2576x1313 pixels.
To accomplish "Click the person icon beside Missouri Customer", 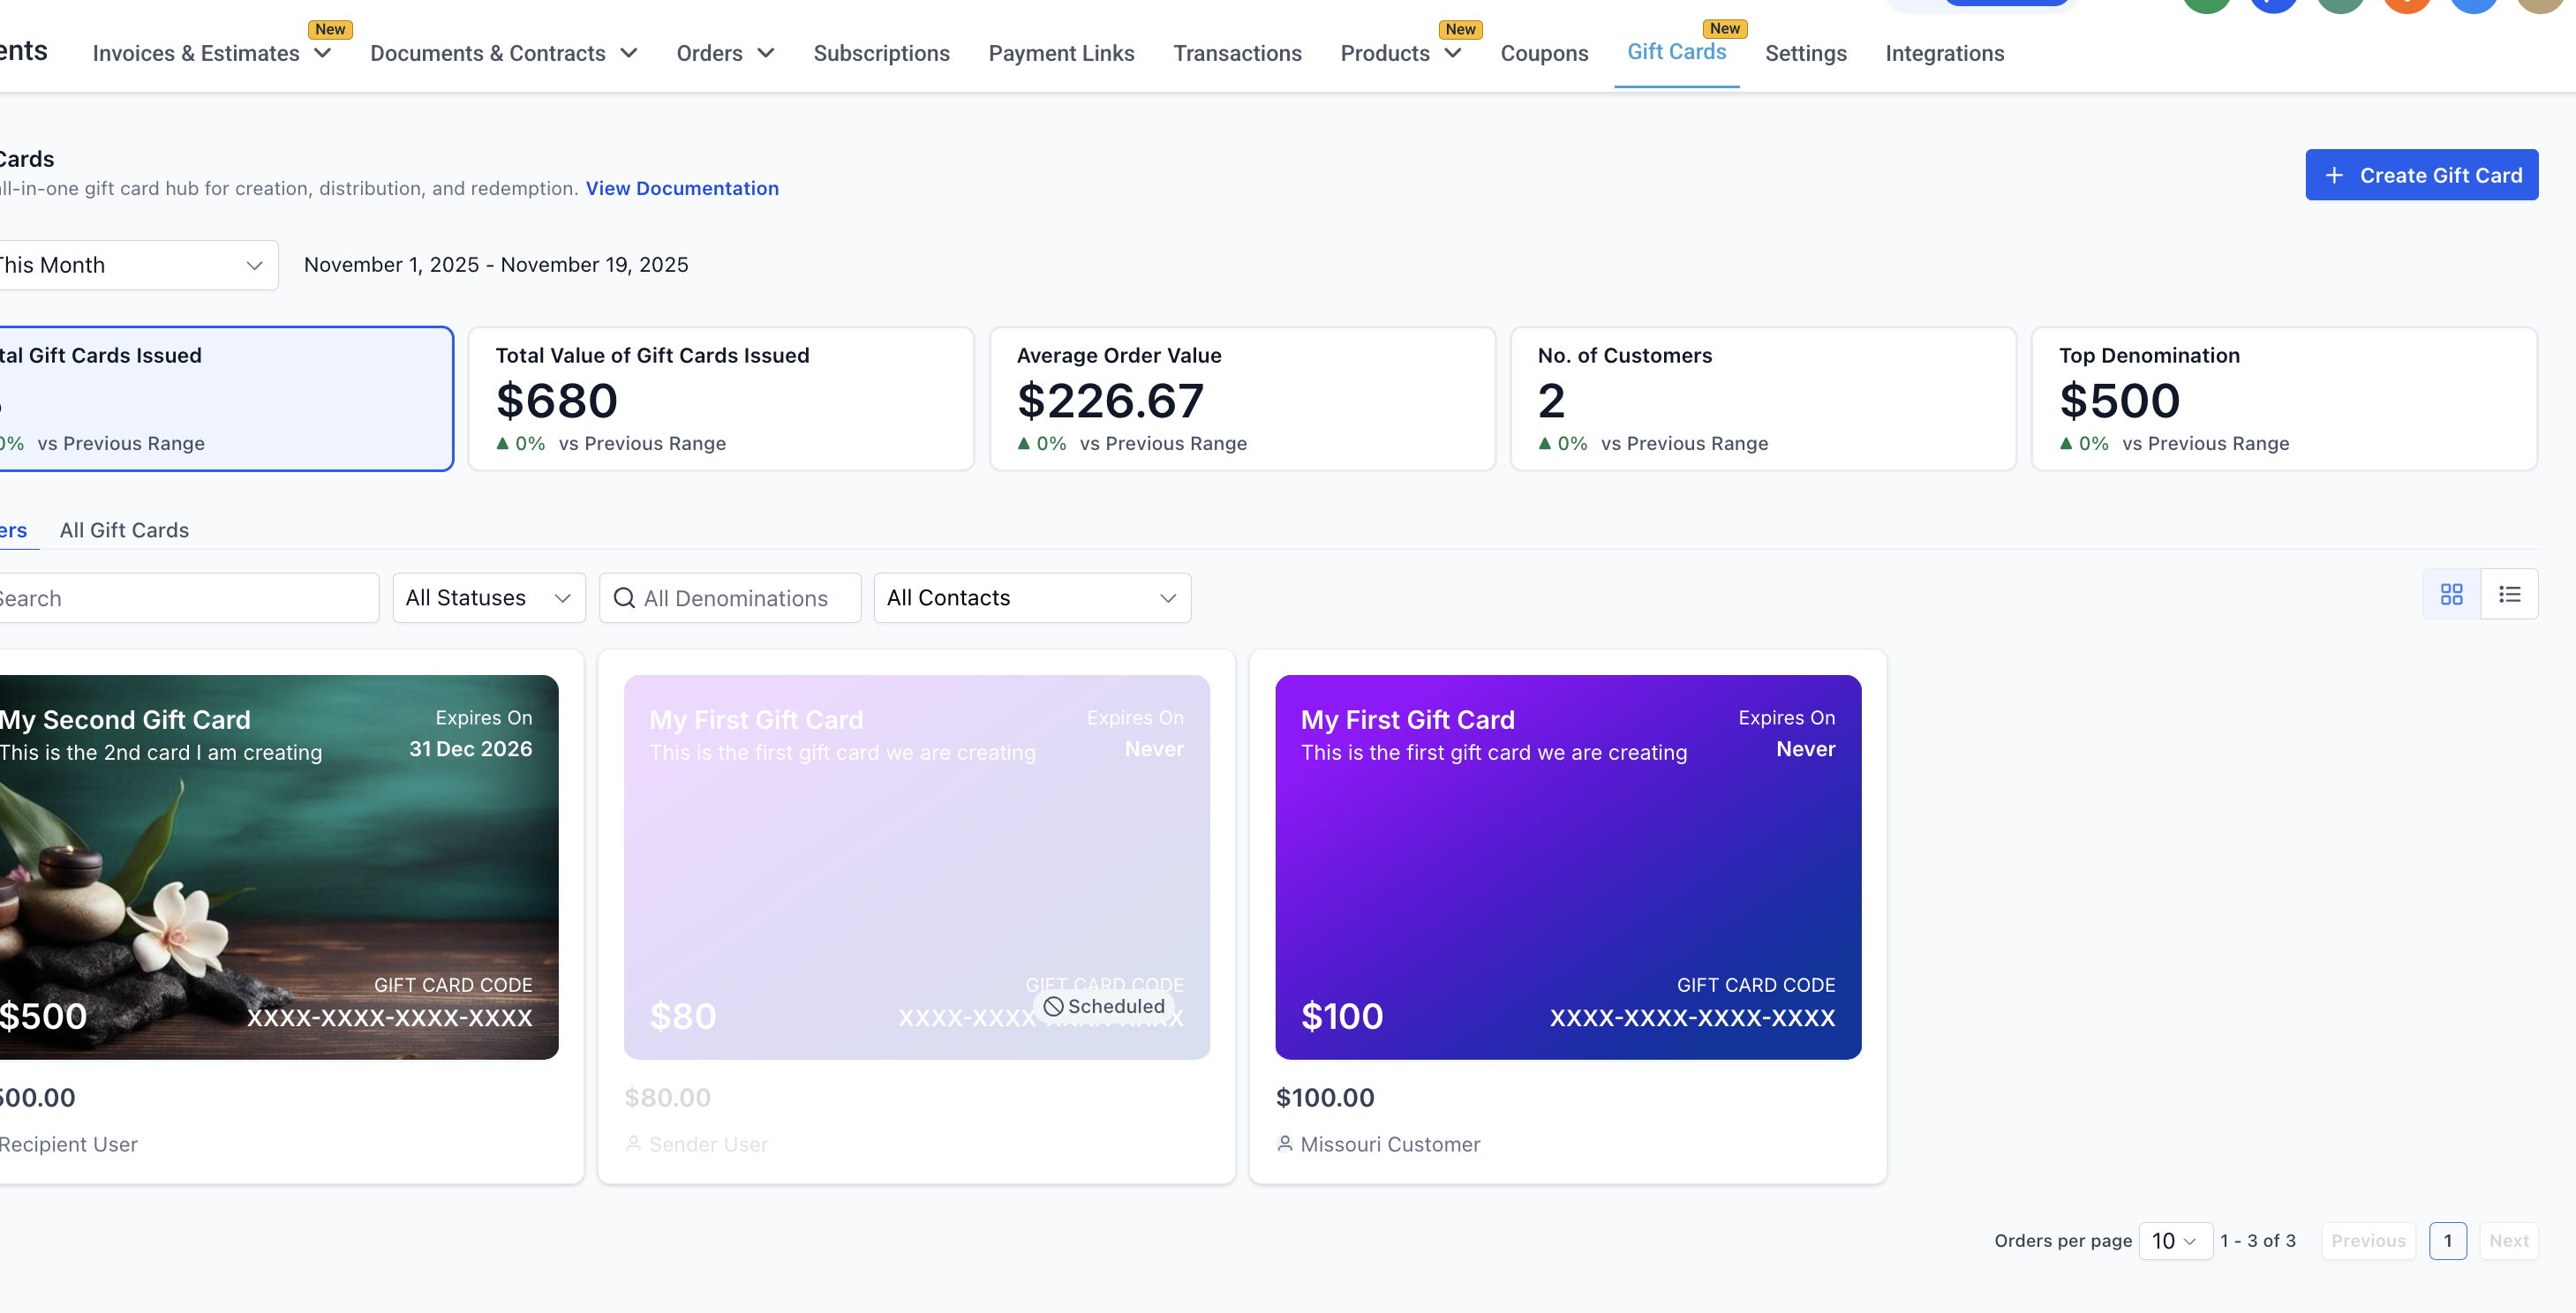I will click(x=1285, y=1143).
